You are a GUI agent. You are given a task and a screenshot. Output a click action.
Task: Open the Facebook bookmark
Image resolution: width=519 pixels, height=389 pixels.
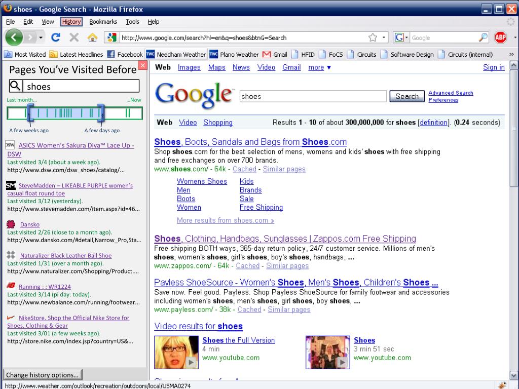point(125,54)
